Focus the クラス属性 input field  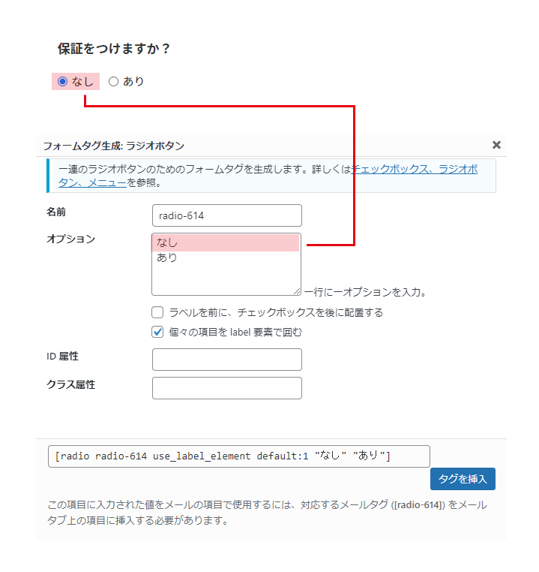tap(226, 388)
